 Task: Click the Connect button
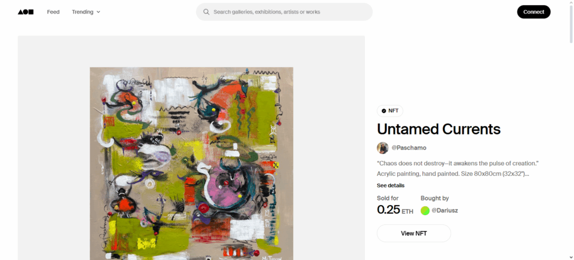[534, 12]
